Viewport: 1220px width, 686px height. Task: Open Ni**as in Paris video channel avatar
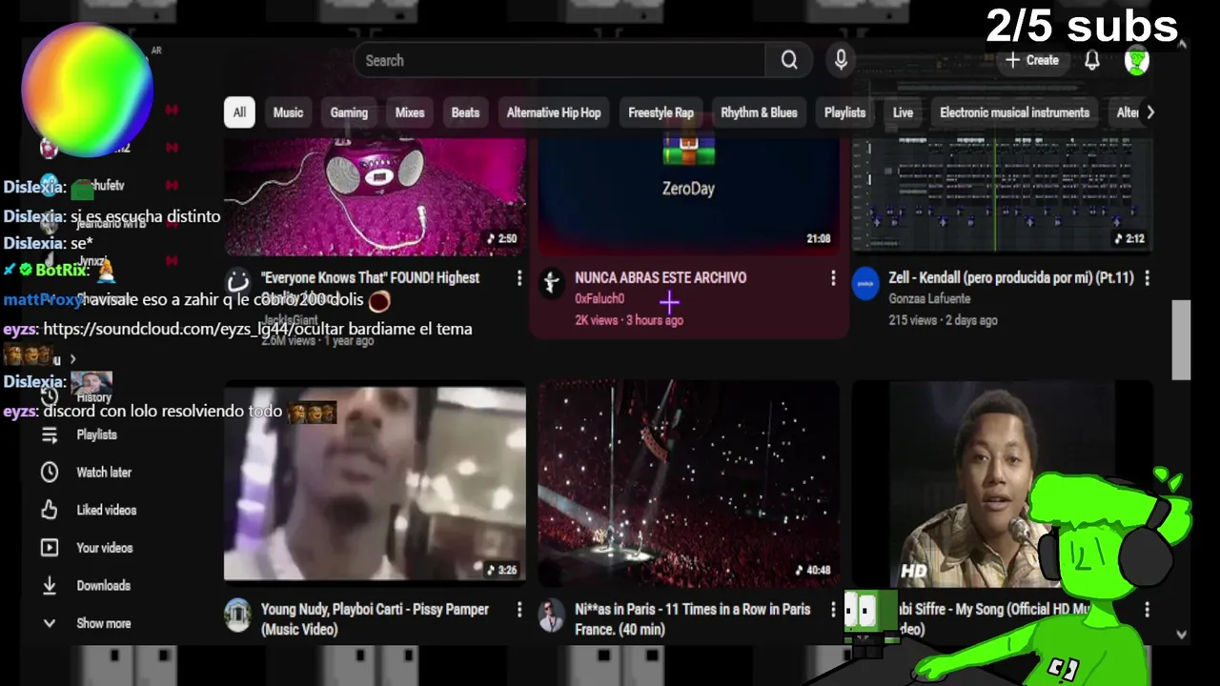point(551,615)
